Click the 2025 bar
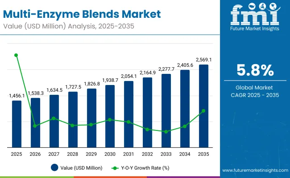 pyautogui.click(x=17, y=124)
